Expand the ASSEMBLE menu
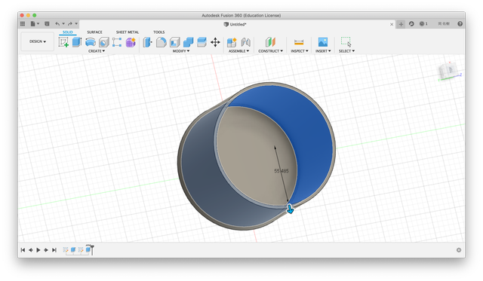This screenshot has width=483, height=281. point(238,51)
